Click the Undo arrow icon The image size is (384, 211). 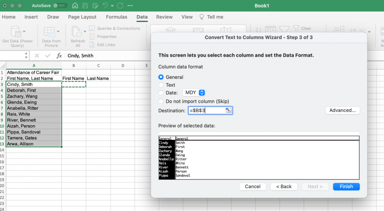pyautogui.click(x=105, y=6)
